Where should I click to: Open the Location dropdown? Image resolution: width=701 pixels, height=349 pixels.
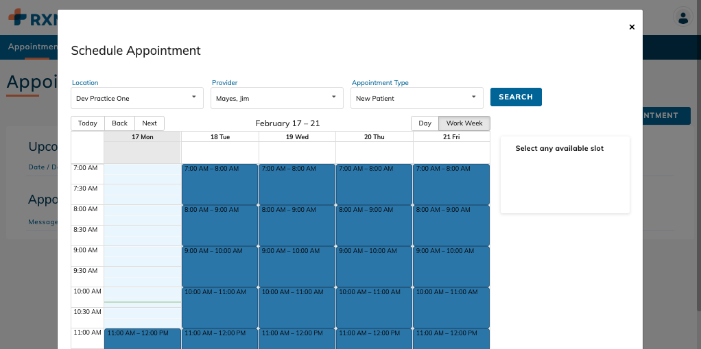pos(137,98)
